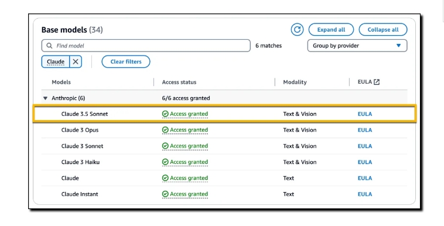Viewport: 444px width, 226px height.
Task: Click the Access status column header
Action: pos(179,82)
